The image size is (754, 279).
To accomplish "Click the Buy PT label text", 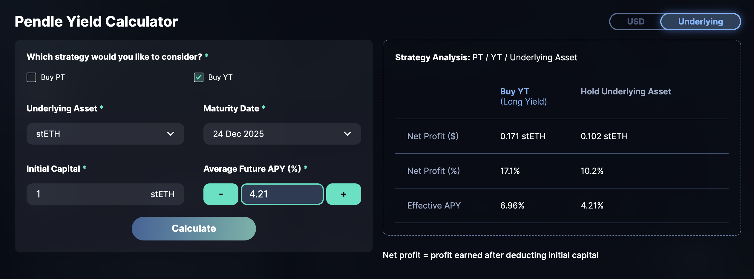I will pos(53,77).
